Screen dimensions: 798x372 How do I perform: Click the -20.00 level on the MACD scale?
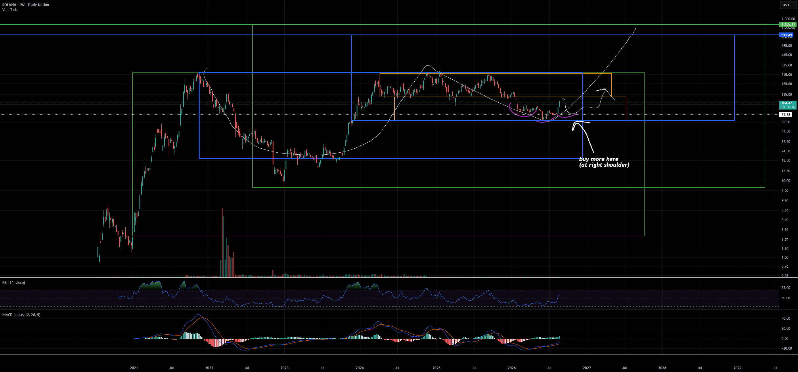click(786, 348)
